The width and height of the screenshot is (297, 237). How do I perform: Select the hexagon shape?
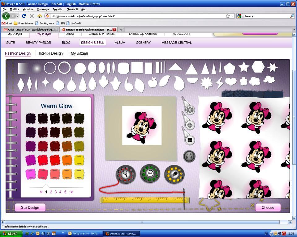(x=258, y=67)
